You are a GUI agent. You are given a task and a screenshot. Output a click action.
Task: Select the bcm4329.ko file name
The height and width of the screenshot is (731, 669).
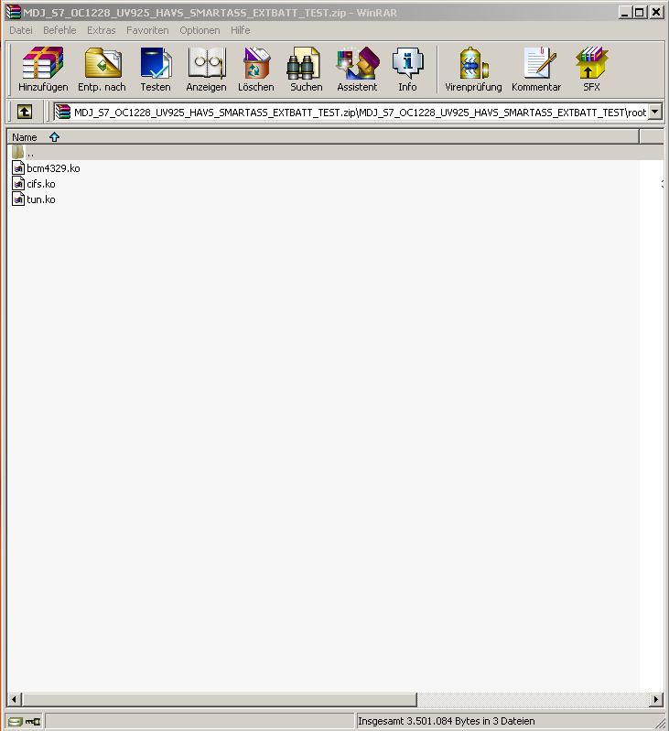[x=53, y=168]
